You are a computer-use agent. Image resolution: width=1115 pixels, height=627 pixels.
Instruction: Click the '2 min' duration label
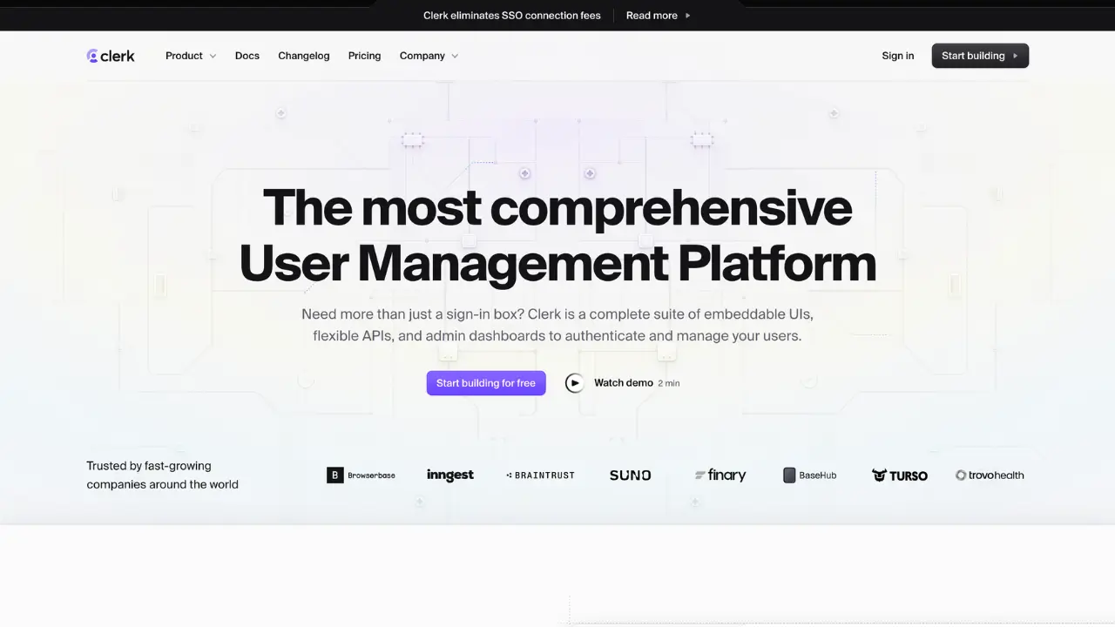coord(669,383)
